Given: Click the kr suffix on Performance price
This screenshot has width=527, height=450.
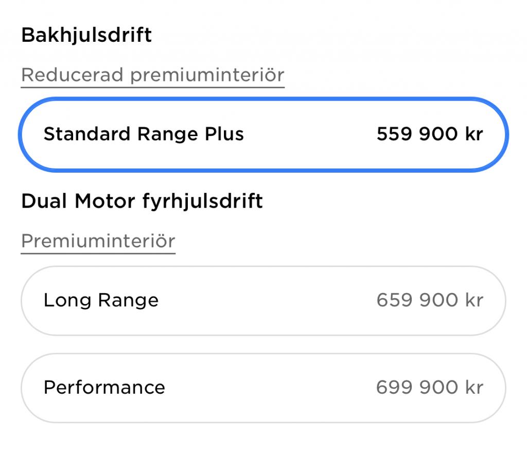Looking at the screenshot, I should click(474, 388).
